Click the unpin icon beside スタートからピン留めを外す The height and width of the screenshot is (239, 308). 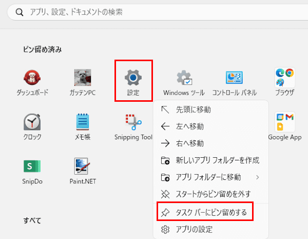click(165, 194)
